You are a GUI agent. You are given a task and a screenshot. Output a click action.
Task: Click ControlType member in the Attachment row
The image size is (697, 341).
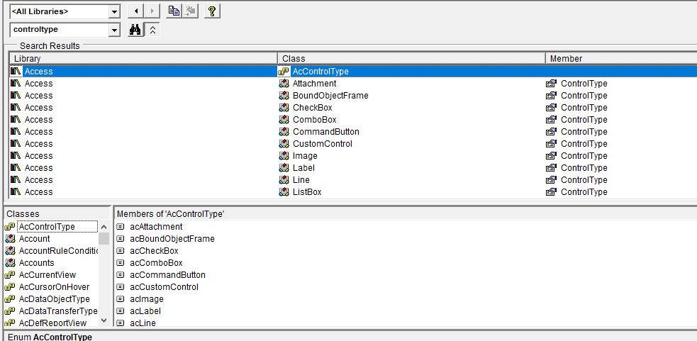[x=584, y=84]
